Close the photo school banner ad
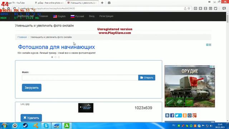The height and width of the screenshot is (129, 229). point(210,45)
